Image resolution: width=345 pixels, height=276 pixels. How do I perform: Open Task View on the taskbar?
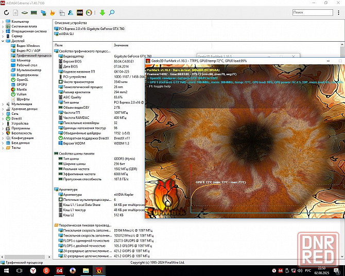[20, 270]
